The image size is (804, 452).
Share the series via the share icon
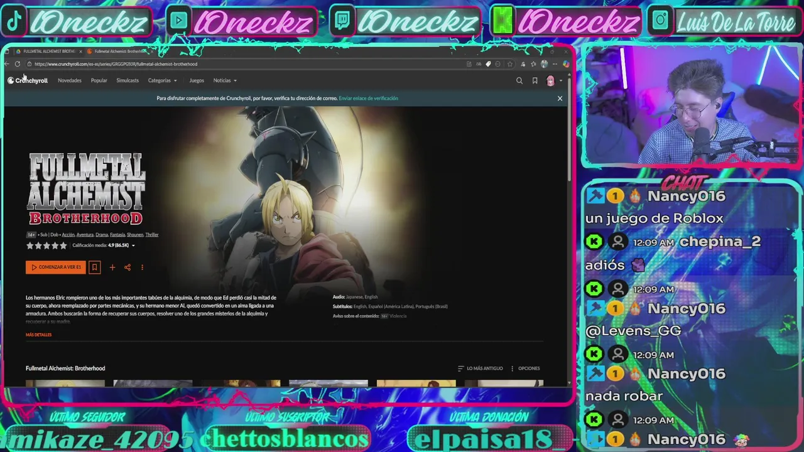click(128, 267)
